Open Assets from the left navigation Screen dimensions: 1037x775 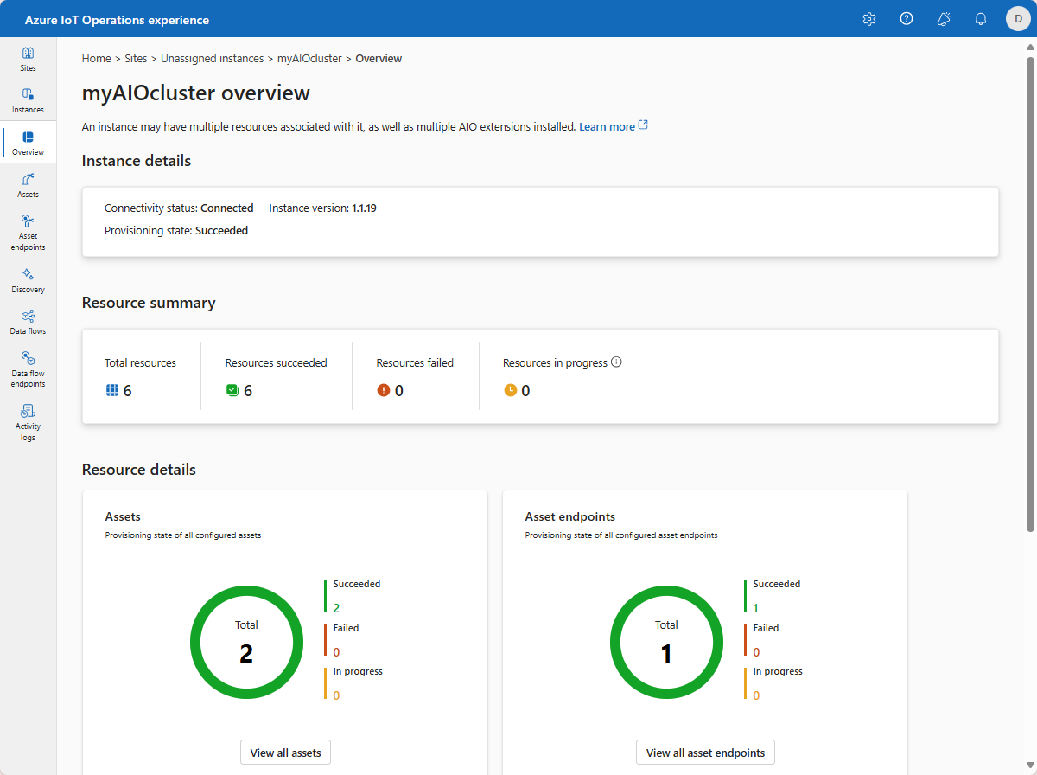[28, 185]
